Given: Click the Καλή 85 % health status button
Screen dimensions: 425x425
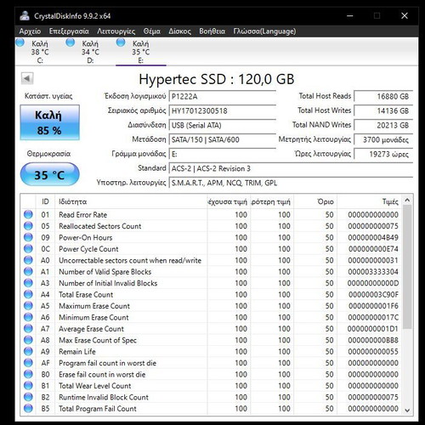Looking at the screenshot, I should (x=49, y=122).
